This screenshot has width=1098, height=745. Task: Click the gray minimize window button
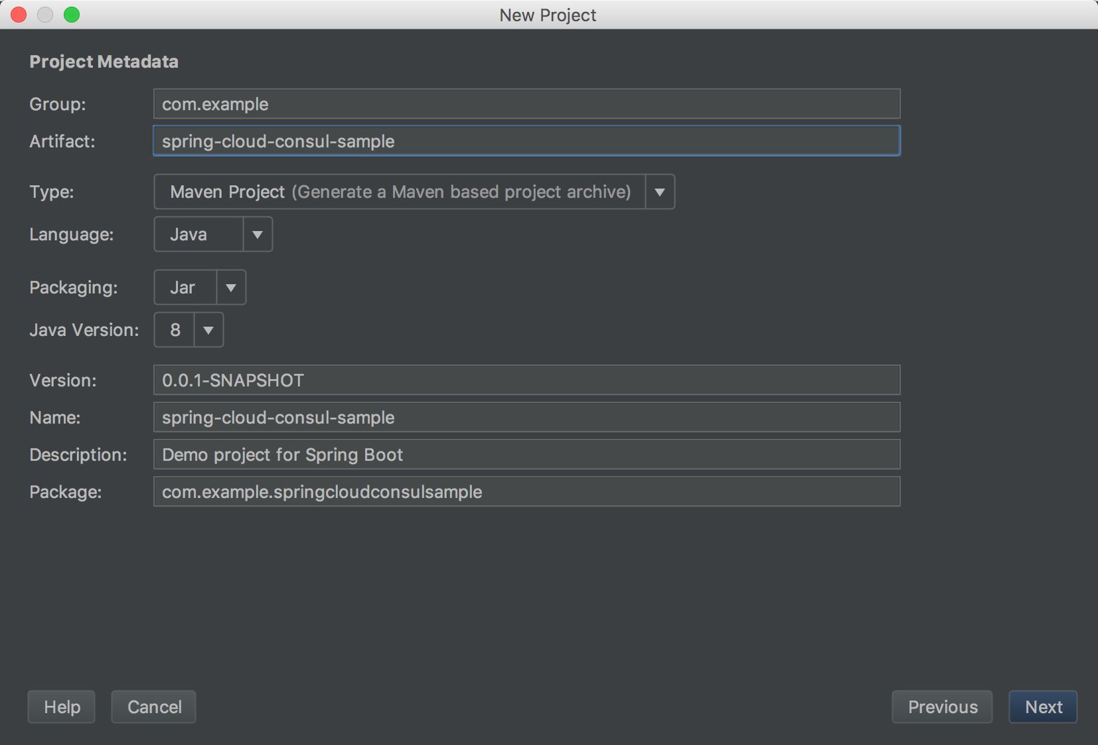[x=45, y=15]
